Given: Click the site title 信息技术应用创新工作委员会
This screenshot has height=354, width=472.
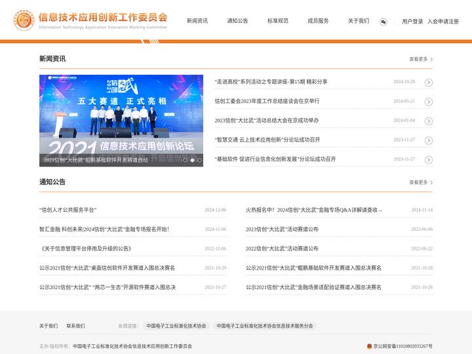Looking at the screenshot, I should (103, 17).
